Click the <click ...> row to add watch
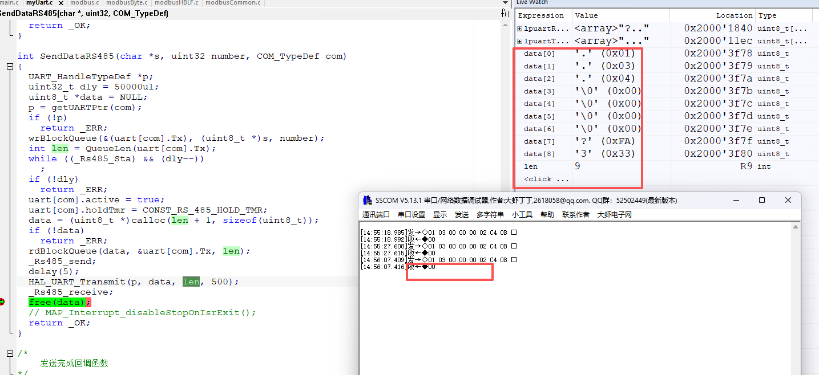This screenshot has height=375, width=819. tap(546, 179)
